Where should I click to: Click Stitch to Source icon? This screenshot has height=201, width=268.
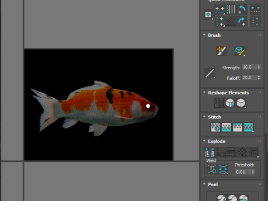pos(237,127)
